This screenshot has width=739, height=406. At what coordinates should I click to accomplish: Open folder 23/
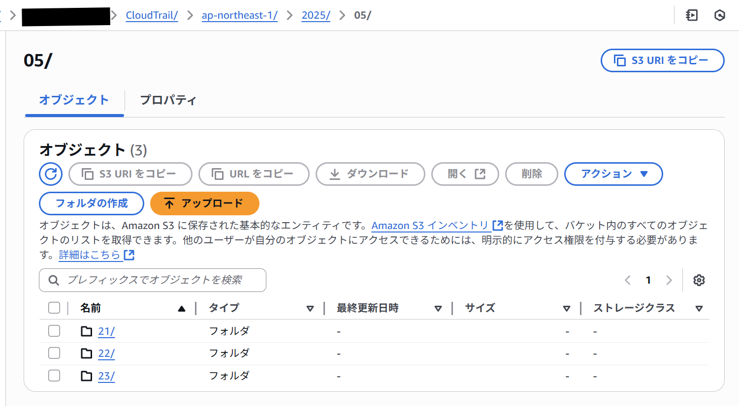tap(106, 376)
